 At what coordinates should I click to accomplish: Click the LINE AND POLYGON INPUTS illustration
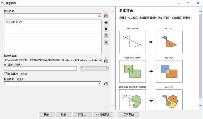pos(132,100)
